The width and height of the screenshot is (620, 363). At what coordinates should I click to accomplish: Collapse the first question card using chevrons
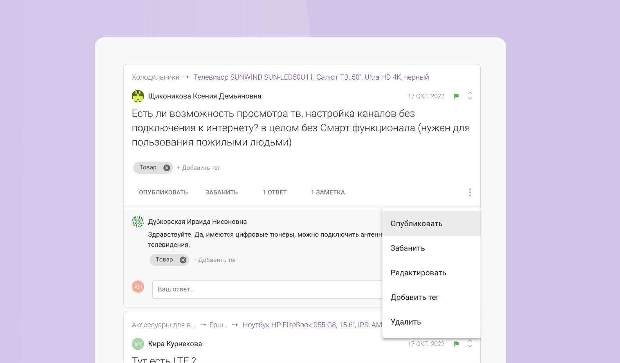(x=470, y=96)
